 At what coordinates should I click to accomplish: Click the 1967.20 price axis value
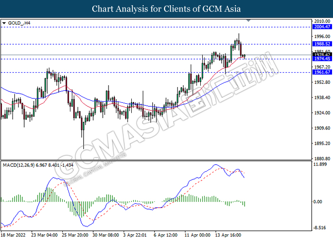pos(322,67)
